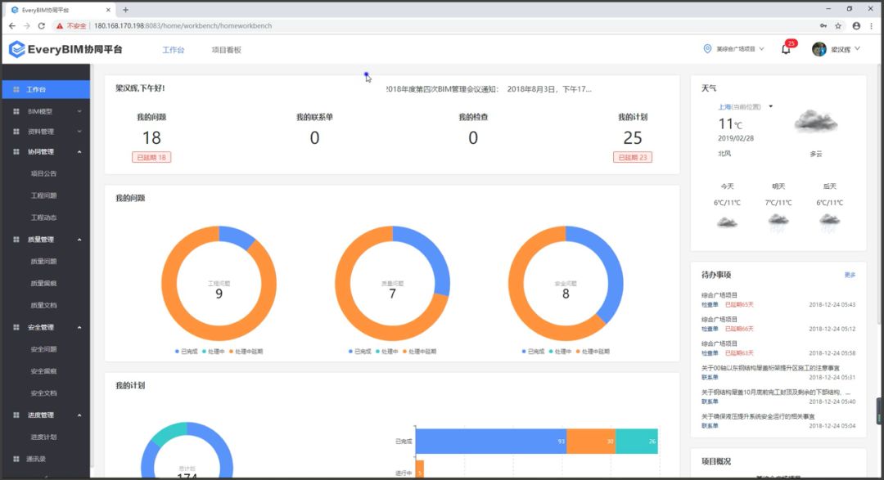884x480 pixels.
Task: Click the grid icon beside BIM模型
Action: [x=16, y=111]
